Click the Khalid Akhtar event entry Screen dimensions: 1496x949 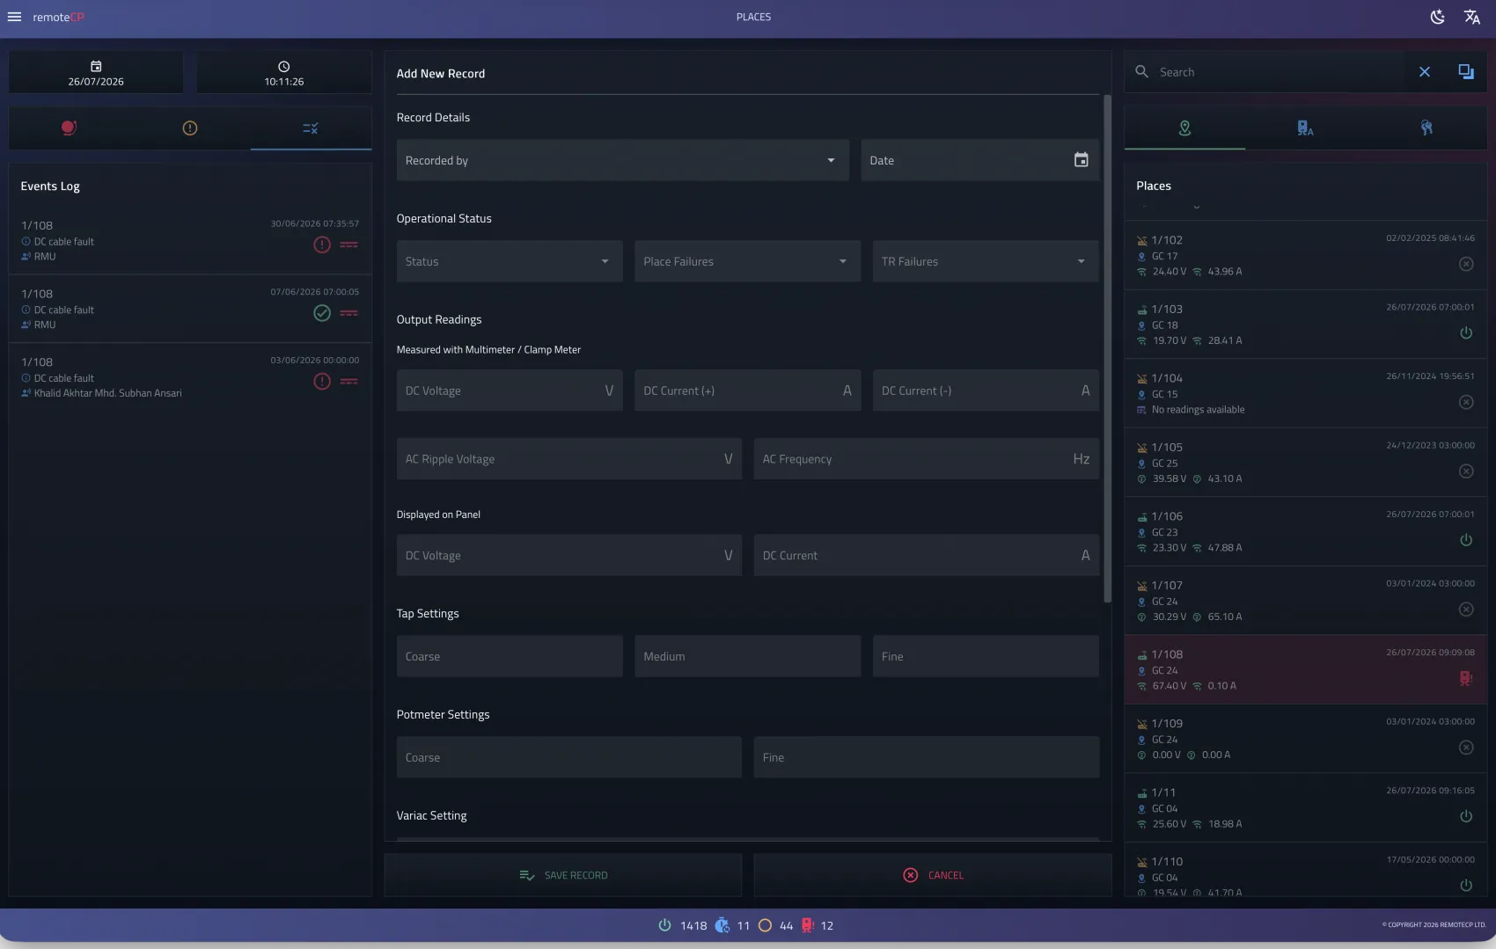click(x=190, y=376)
